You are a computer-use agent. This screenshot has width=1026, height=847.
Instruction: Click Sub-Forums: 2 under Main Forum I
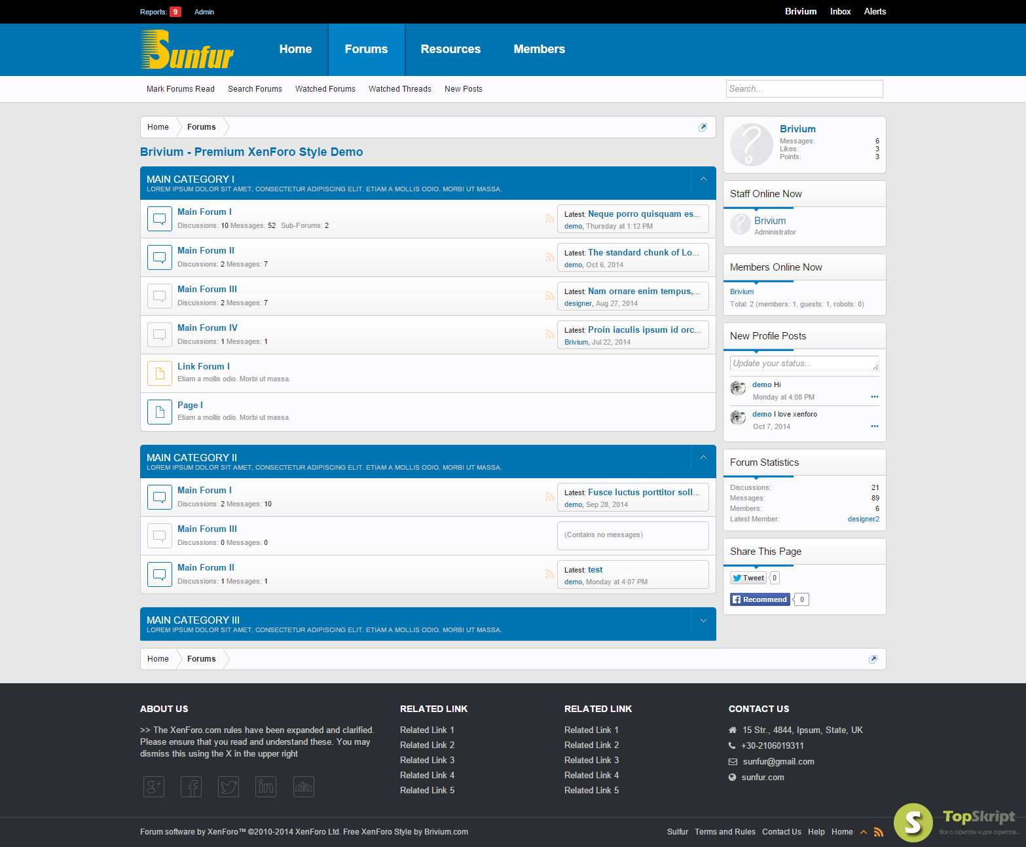click(x=304, y=225)
